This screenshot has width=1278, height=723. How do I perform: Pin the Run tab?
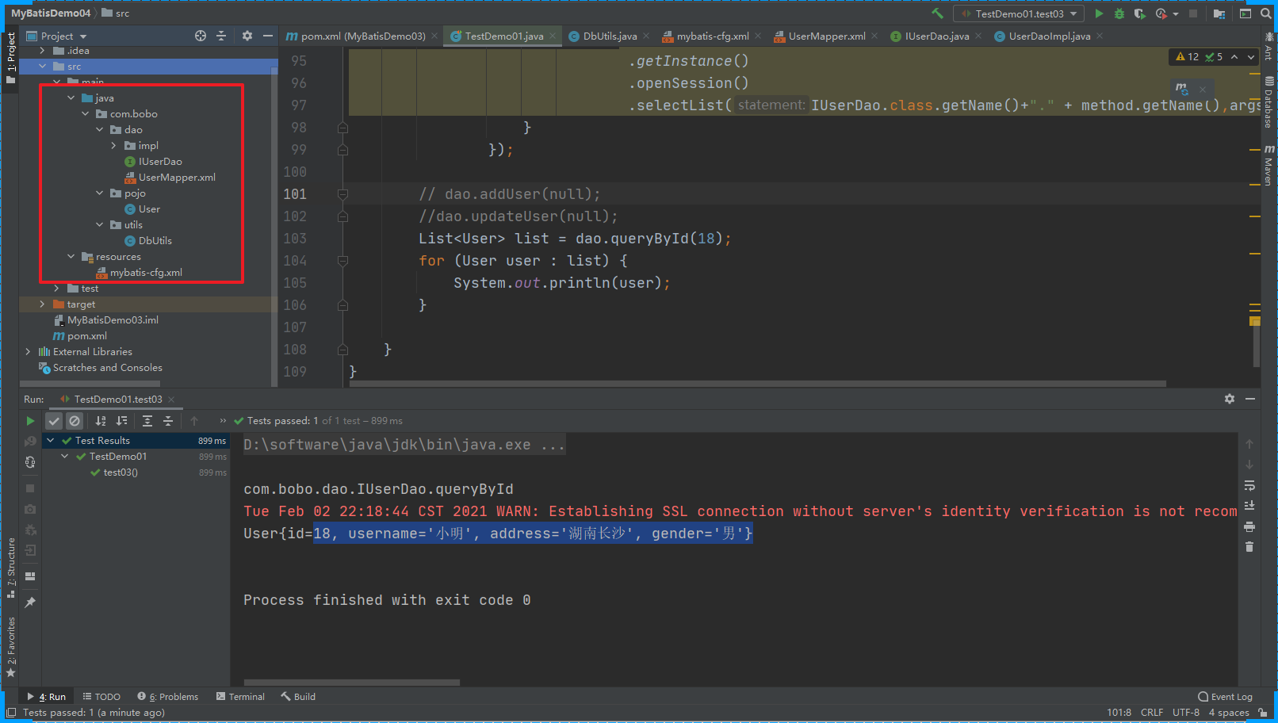tap(30, 602)
